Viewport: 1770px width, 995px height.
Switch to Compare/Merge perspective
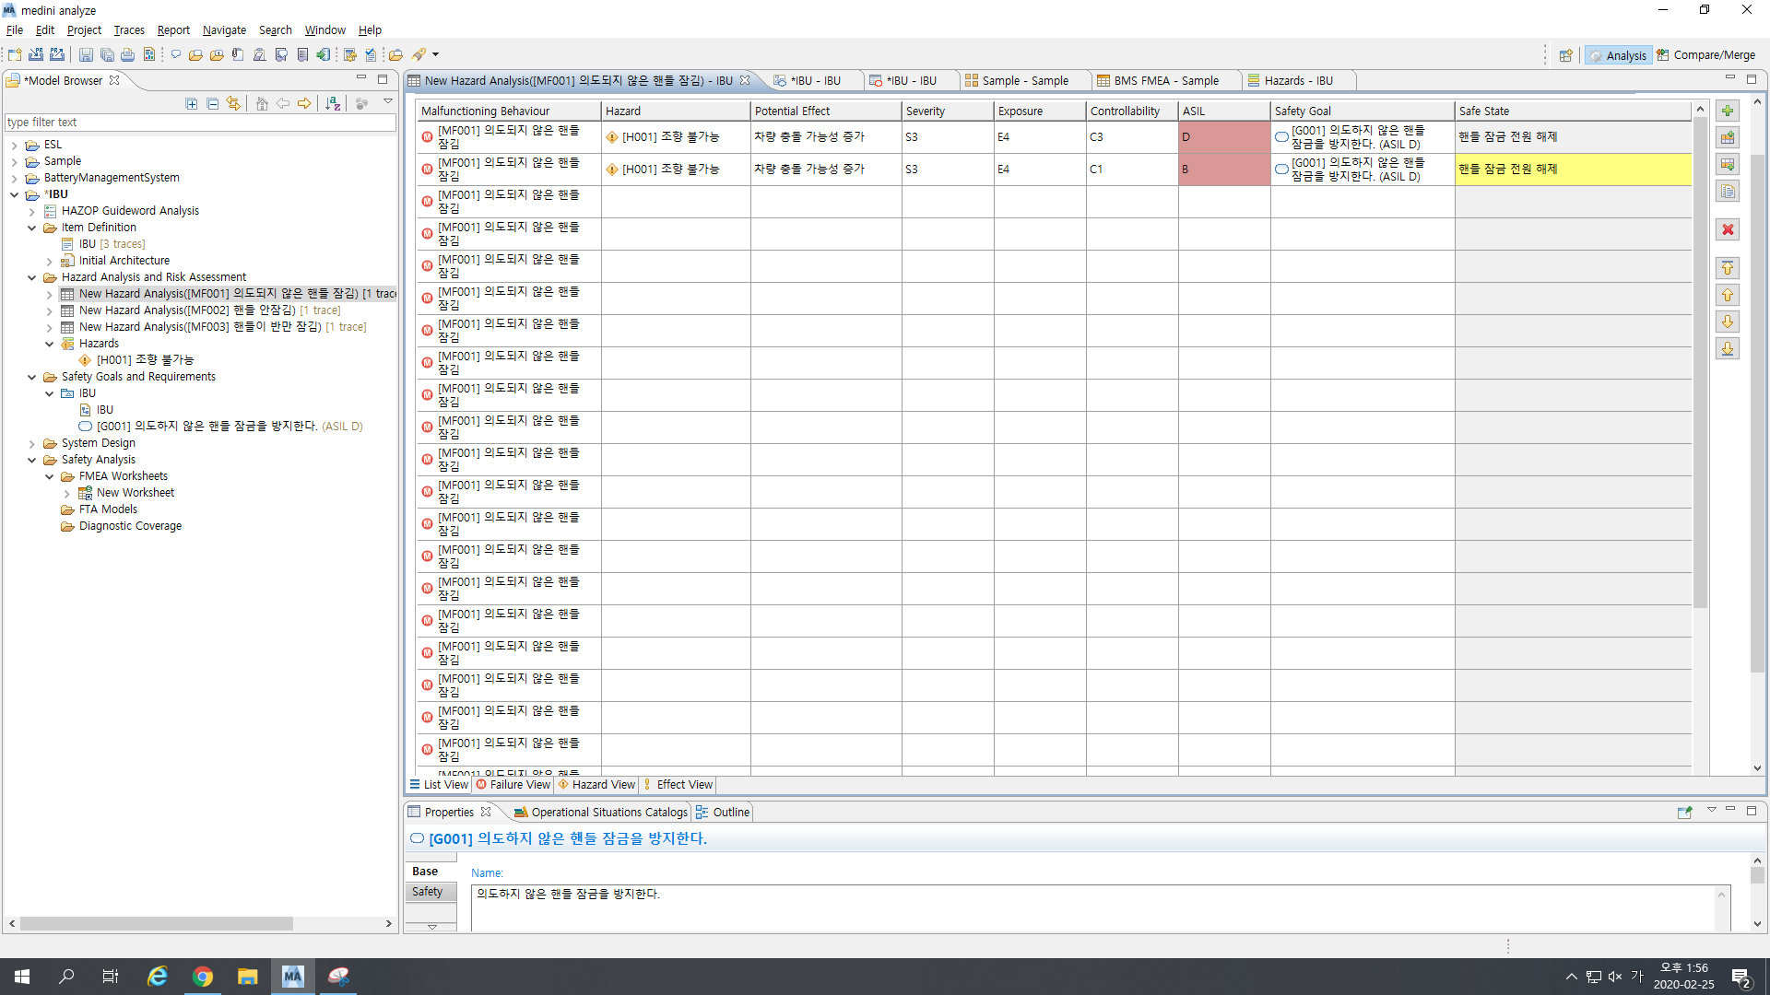click(1705, 55)
